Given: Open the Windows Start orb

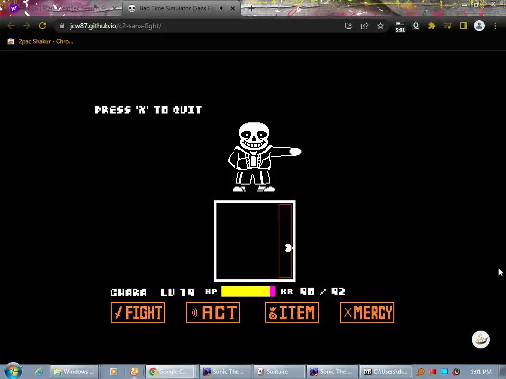Looking at the screenshot, I should coord(13,371).
